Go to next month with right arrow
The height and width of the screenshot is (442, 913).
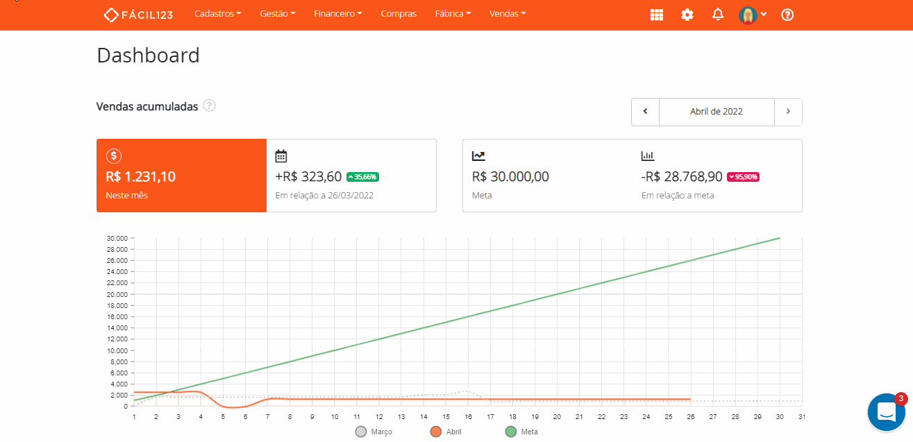[x=788, y=112]
